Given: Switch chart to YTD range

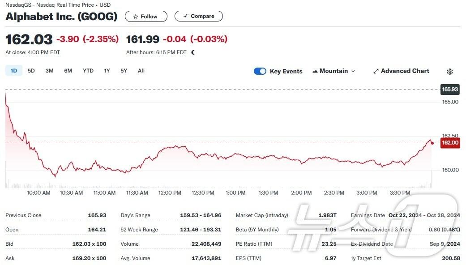Looking at the screenshot, I should pos(88,71).
